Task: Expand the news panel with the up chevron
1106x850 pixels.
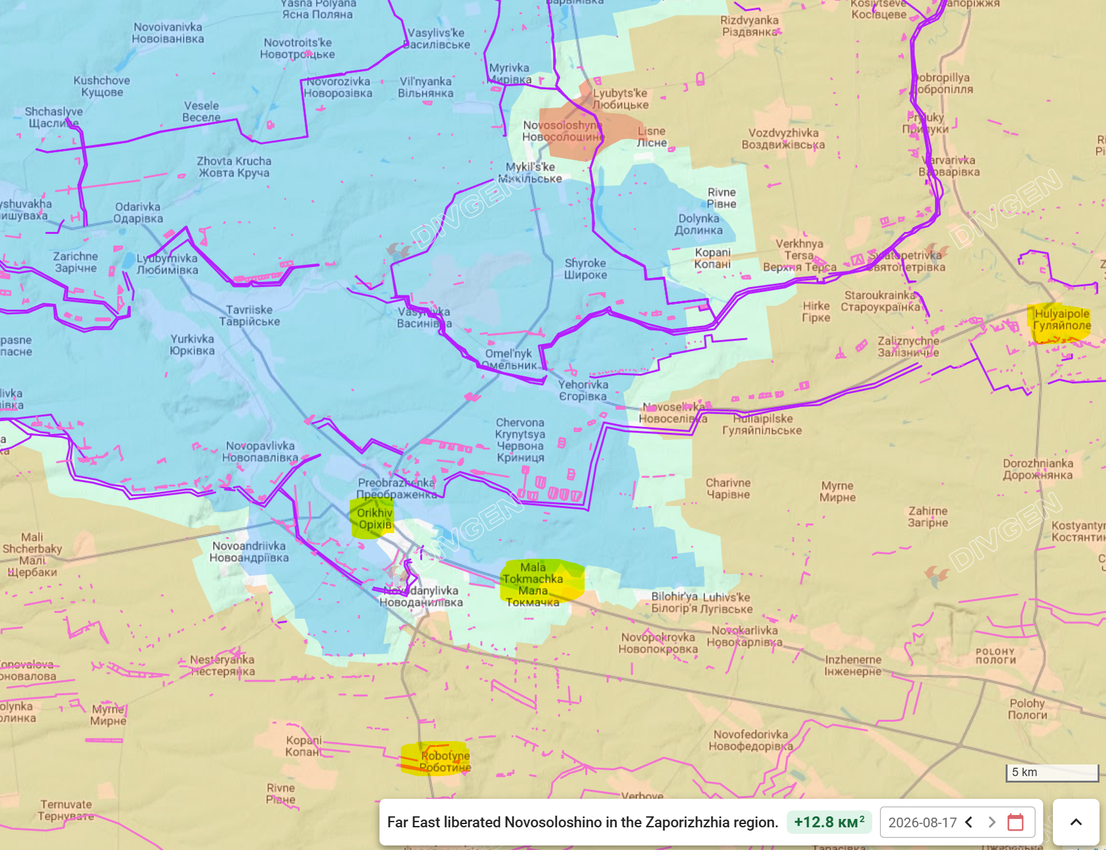Action: [1076, 822]
